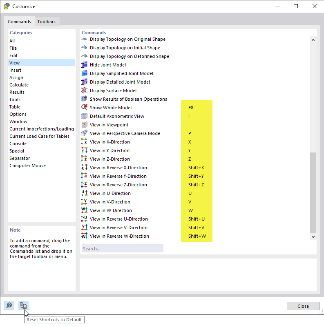
Task: Click the View in X-Direction icon
Action: 84,141
